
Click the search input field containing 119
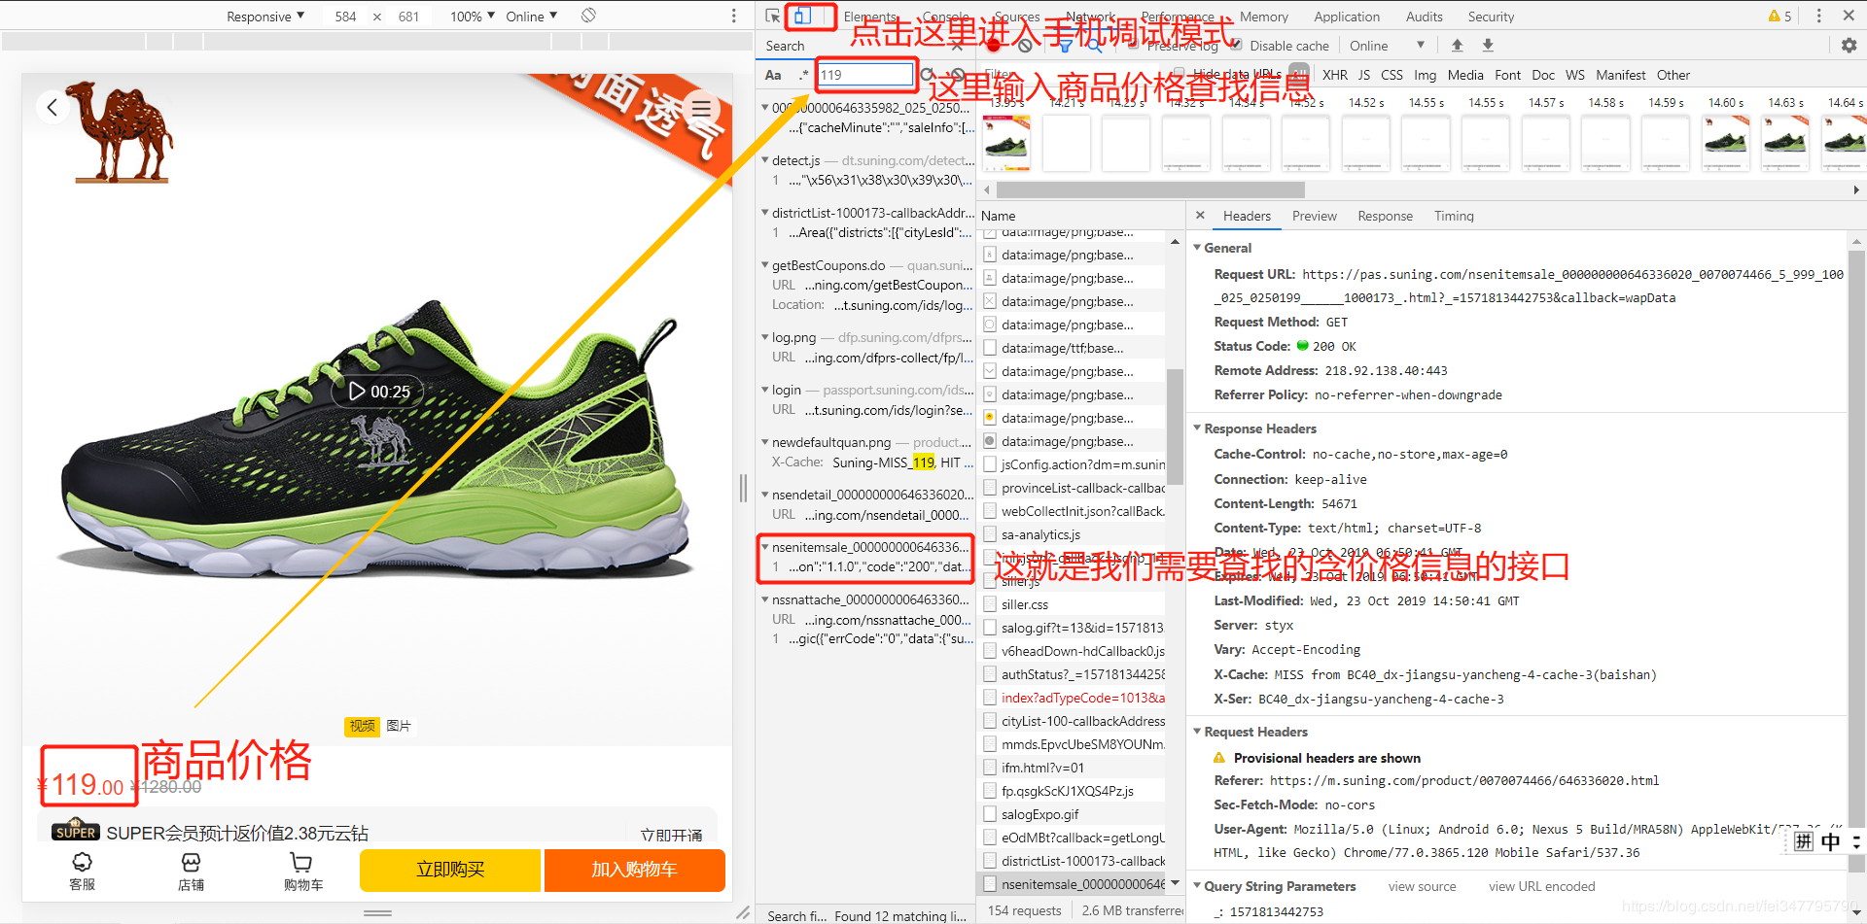865,75
